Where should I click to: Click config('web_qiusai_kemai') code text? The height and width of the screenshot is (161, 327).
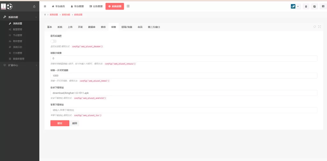pos(95,81)
